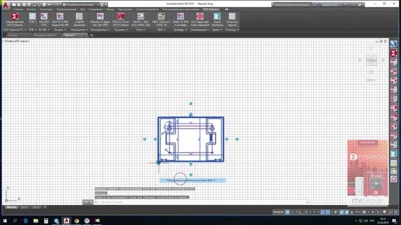Open the Вид ribbon tab
The image size is (401, 225).
tap(82, 9)
